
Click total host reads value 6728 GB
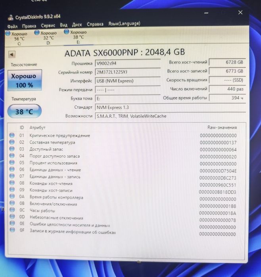[x=227, y=62]
